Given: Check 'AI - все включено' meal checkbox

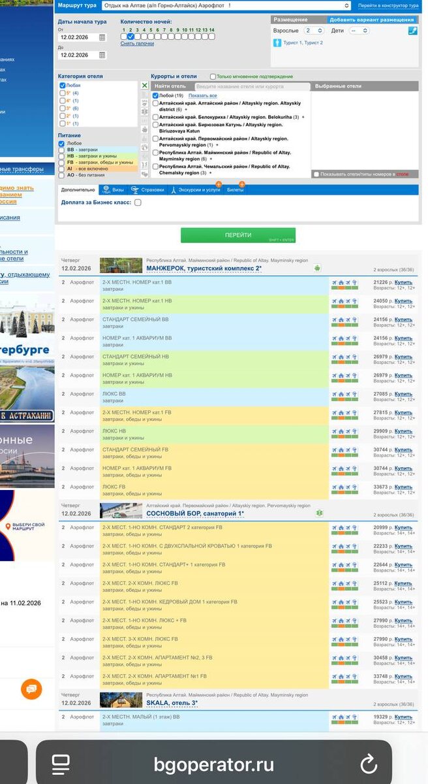Looking at the screenshot, I should (x=61, y=168).
